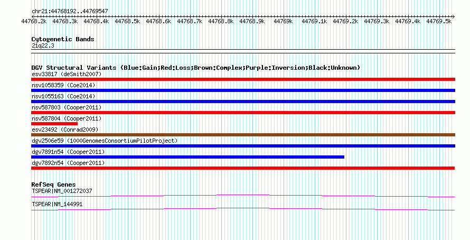The width and height of the screenshot is (470, 240).
Task: Click the nsv587803 (Cooper2011) red loss bar
Action: [243, 113]
